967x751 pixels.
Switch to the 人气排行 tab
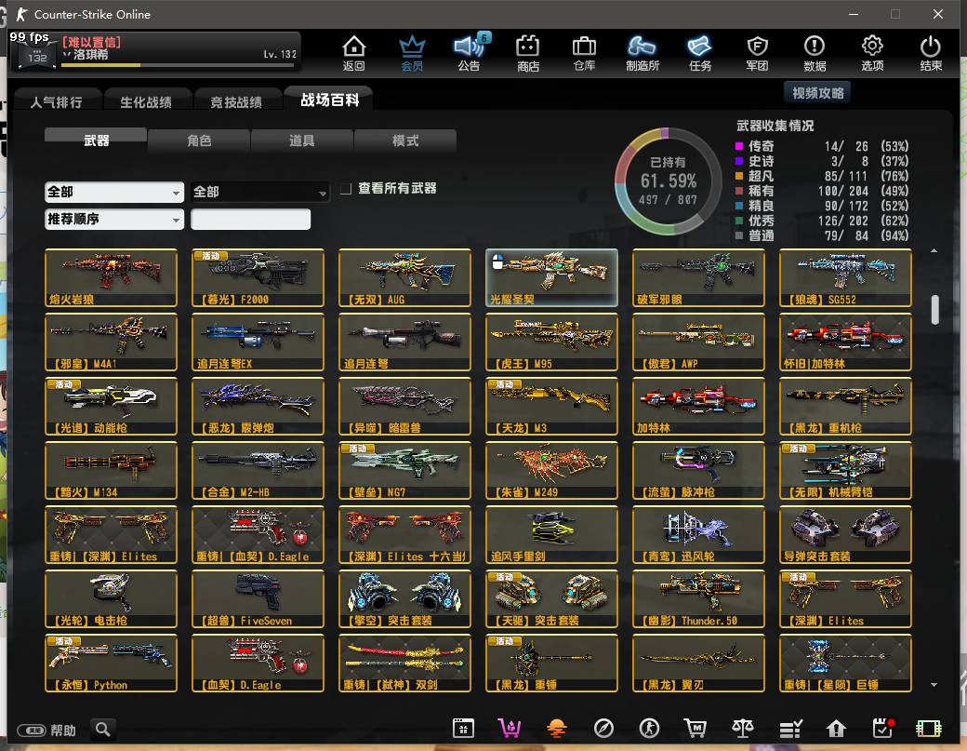tap(57, 101)
